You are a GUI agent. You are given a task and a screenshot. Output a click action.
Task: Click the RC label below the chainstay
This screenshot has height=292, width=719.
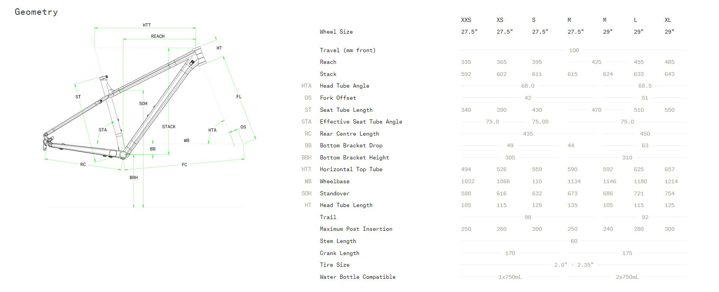coord(83,165)
